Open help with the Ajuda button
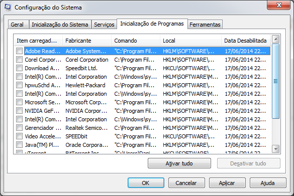Image resolution: width=294 pixels, height=196 pixels. click(268, 183)
